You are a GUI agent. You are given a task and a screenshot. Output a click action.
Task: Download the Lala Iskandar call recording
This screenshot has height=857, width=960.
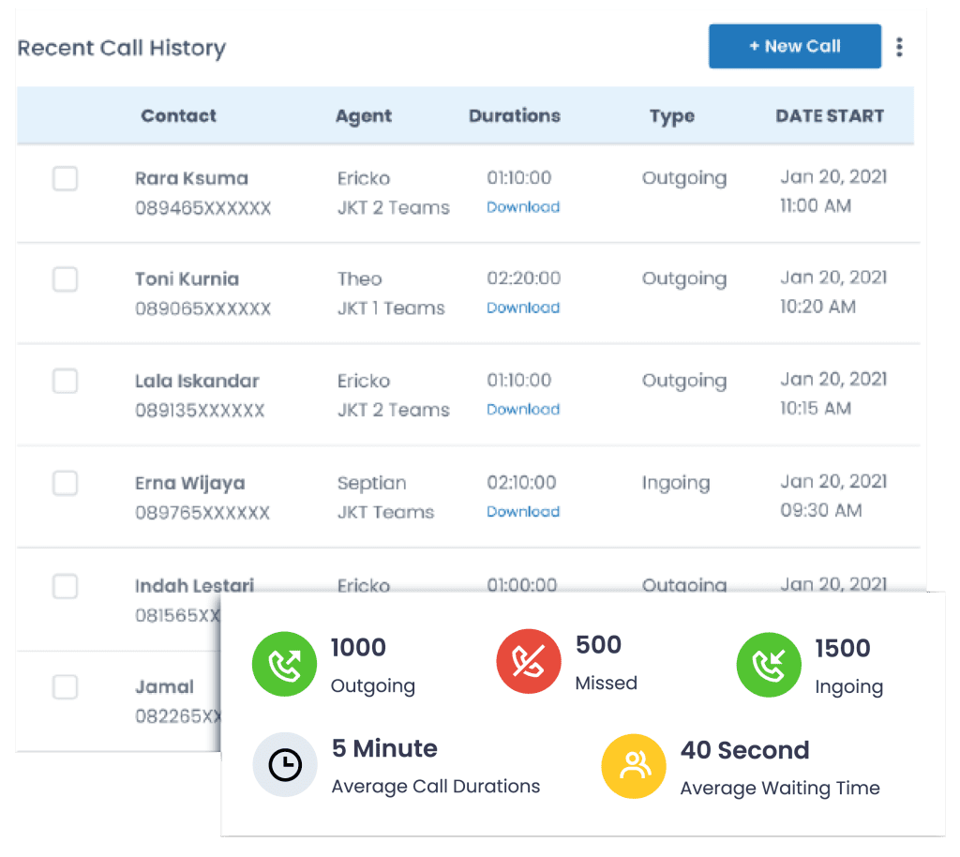(x=523, y=409)
